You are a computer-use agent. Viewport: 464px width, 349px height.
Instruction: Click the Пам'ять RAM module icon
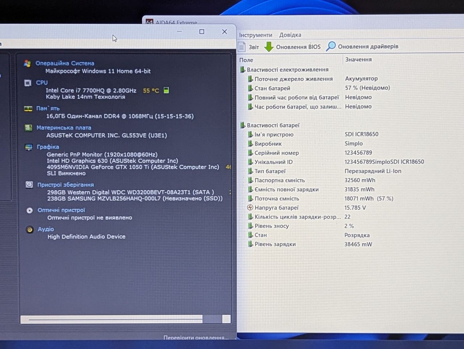pyautogui.click(x=28, y=109)
